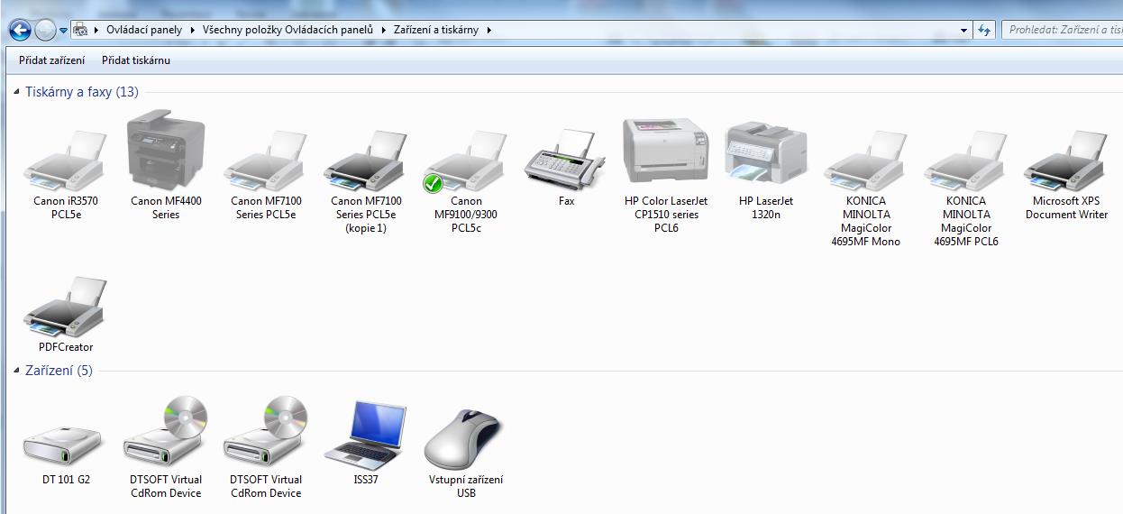The image size is (1123, 514).
Task: Expand the arrow after Ovládací panely breadcrumb
Action: tap(191, 30)
